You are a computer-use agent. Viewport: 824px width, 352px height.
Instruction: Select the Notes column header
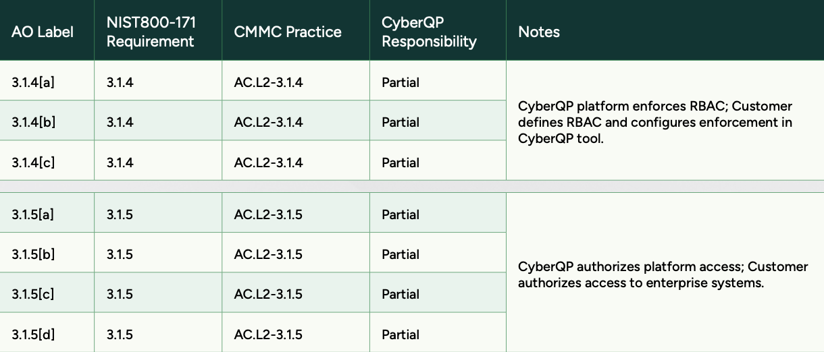tap(539, 32)
